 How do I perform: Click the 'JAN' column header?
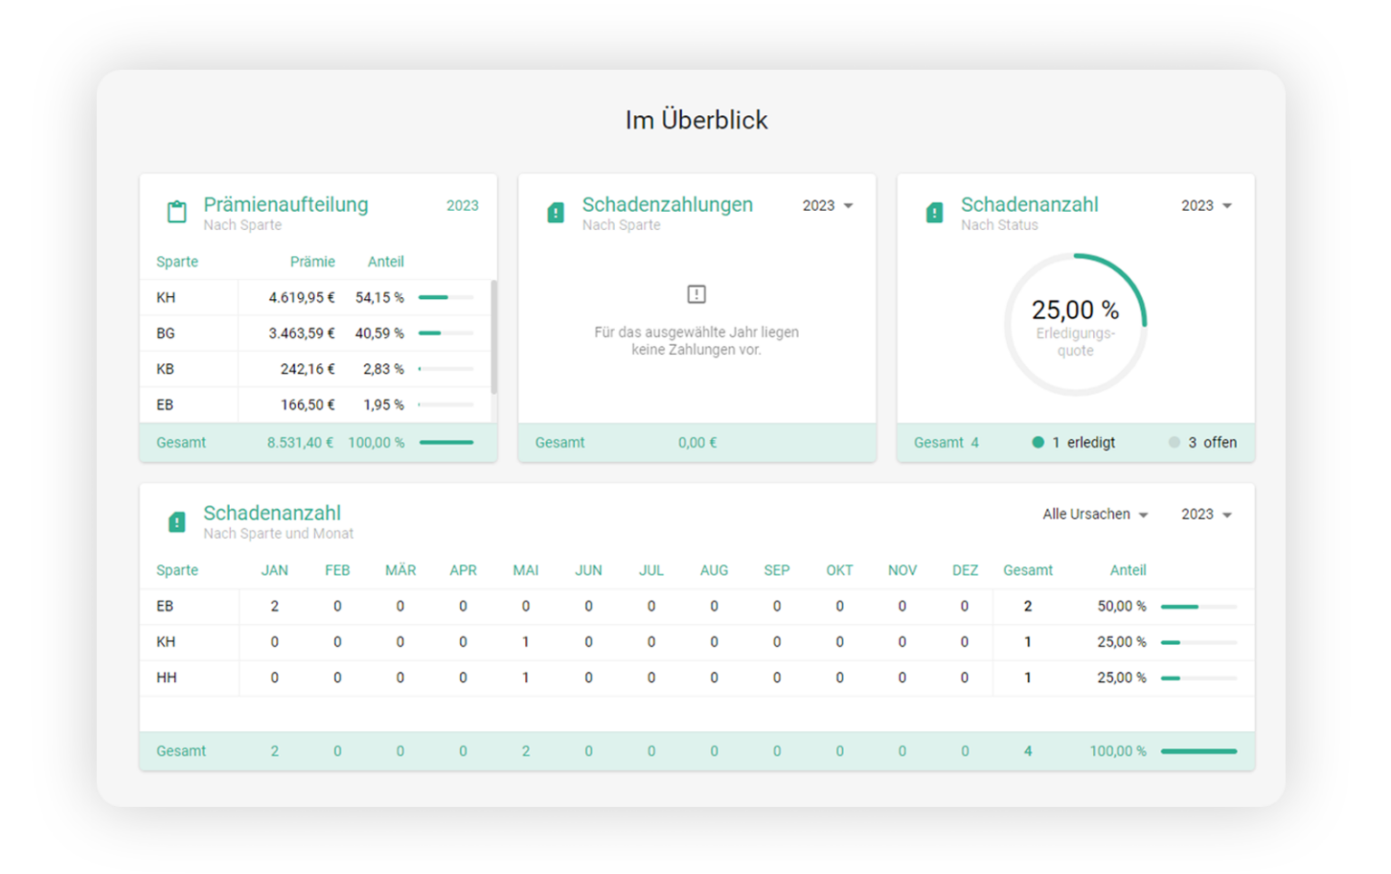[x=274, y=571]
